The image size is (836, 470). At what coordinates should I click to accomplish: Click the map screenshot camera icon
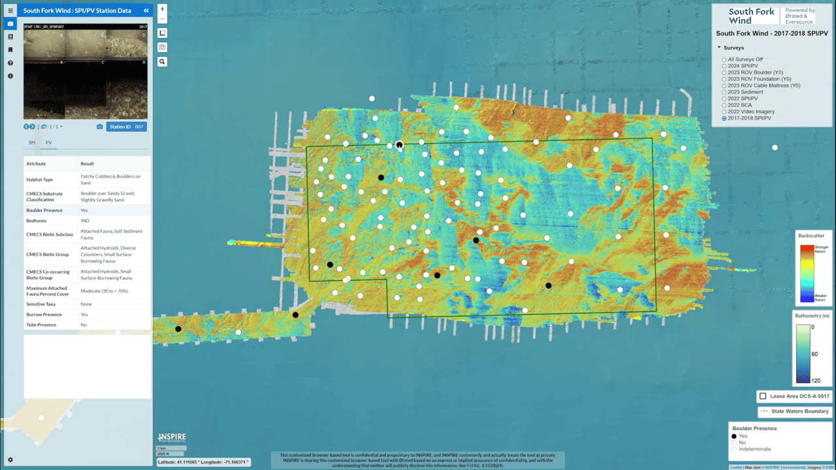[163, 47]
